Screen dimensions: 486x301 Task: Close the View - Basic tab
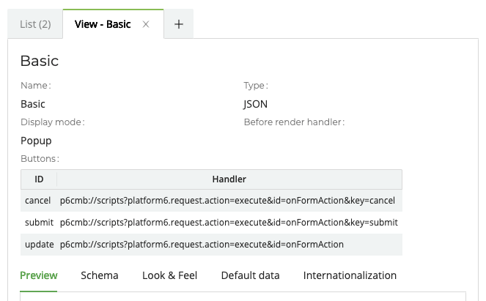(146, 24)
